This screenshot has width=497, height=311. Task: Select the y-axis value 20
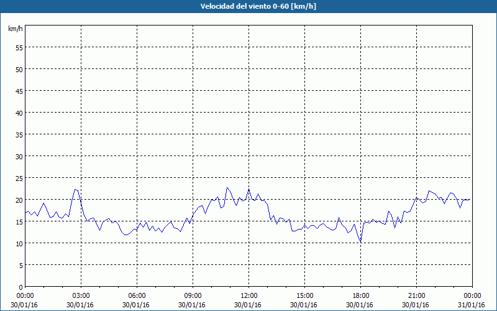click(19, 200)
